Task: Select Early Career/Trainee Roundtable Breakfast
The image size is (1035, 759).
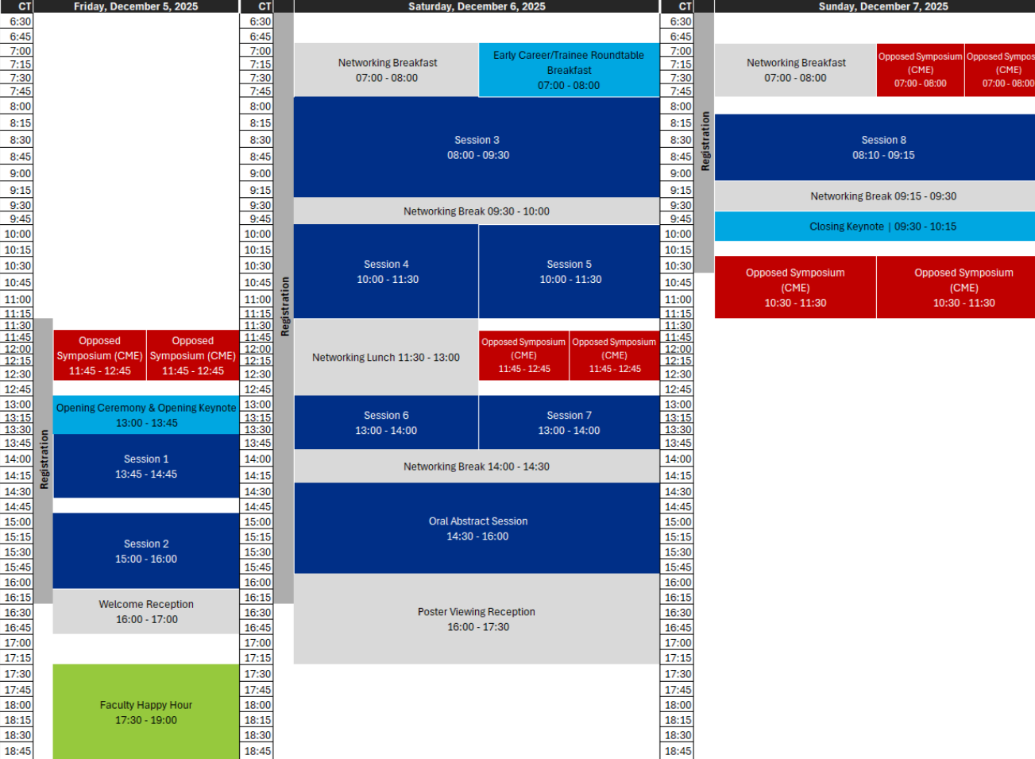Action: (x=569, y=70)
